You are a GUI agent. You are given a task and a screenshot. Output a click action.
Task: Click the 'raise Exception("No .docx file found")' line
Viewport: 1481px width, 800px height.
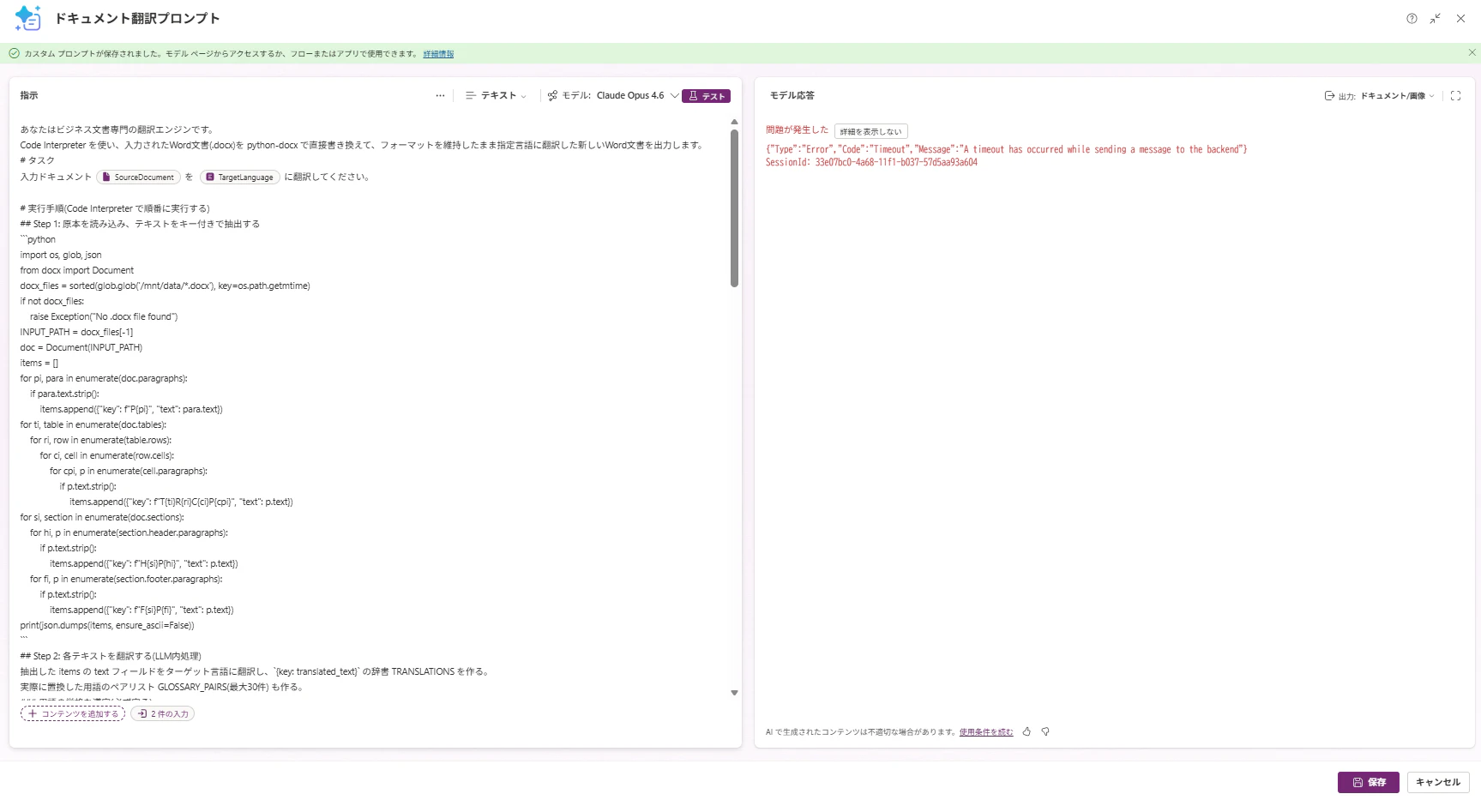tap(104, 316)
